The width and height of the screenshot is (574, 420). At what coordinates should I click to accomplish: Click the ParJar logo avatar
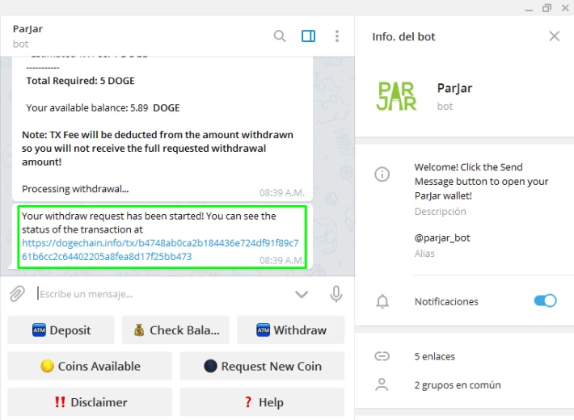point(396,96)
